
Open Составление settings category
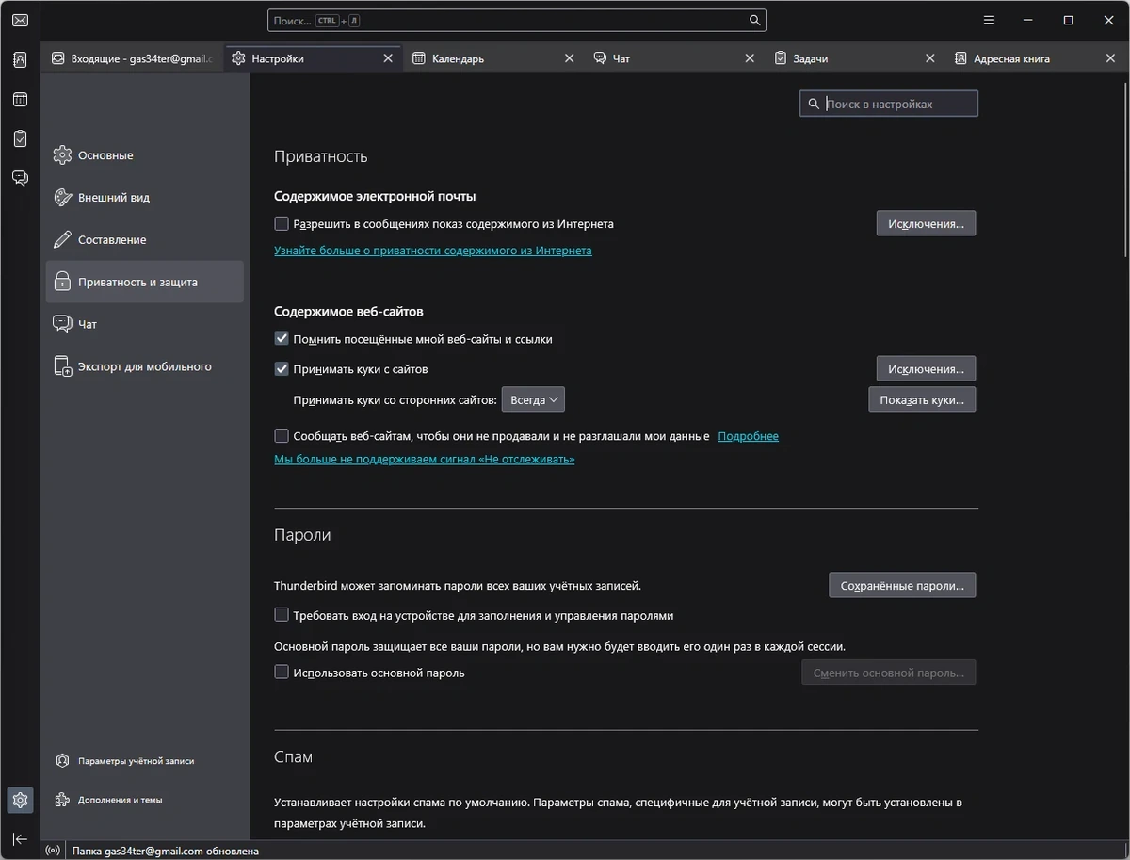[144, 239]
